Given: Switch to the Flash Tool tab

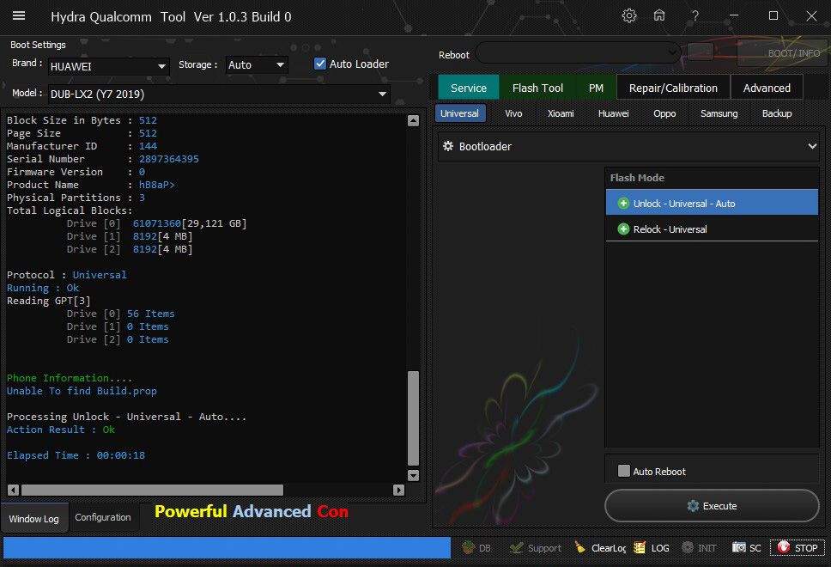Looking at the screenshot, I should [x=537, y=88].
